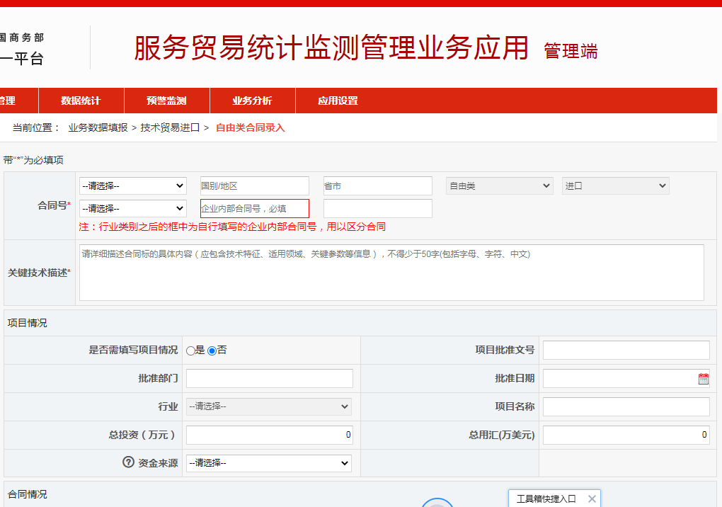The image size is (722, 507).
Task: Open the 行业 请选择 dropdown
Action: [268, 406]
